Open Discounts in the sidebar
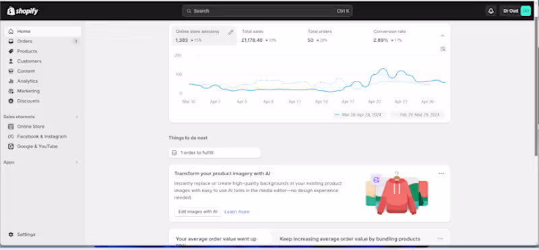This screenshot has width=539, height=250. point(42,101)
